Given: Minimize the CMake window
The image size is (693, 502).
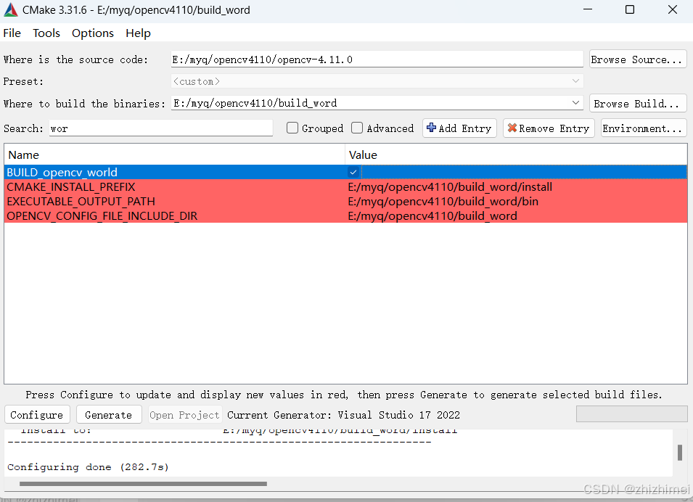Looking at the screenshot, I should (587, 9).
